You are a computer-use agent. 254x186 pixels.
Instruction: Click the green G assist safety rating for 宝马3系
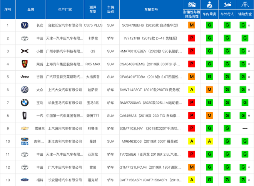pos(245,103)
